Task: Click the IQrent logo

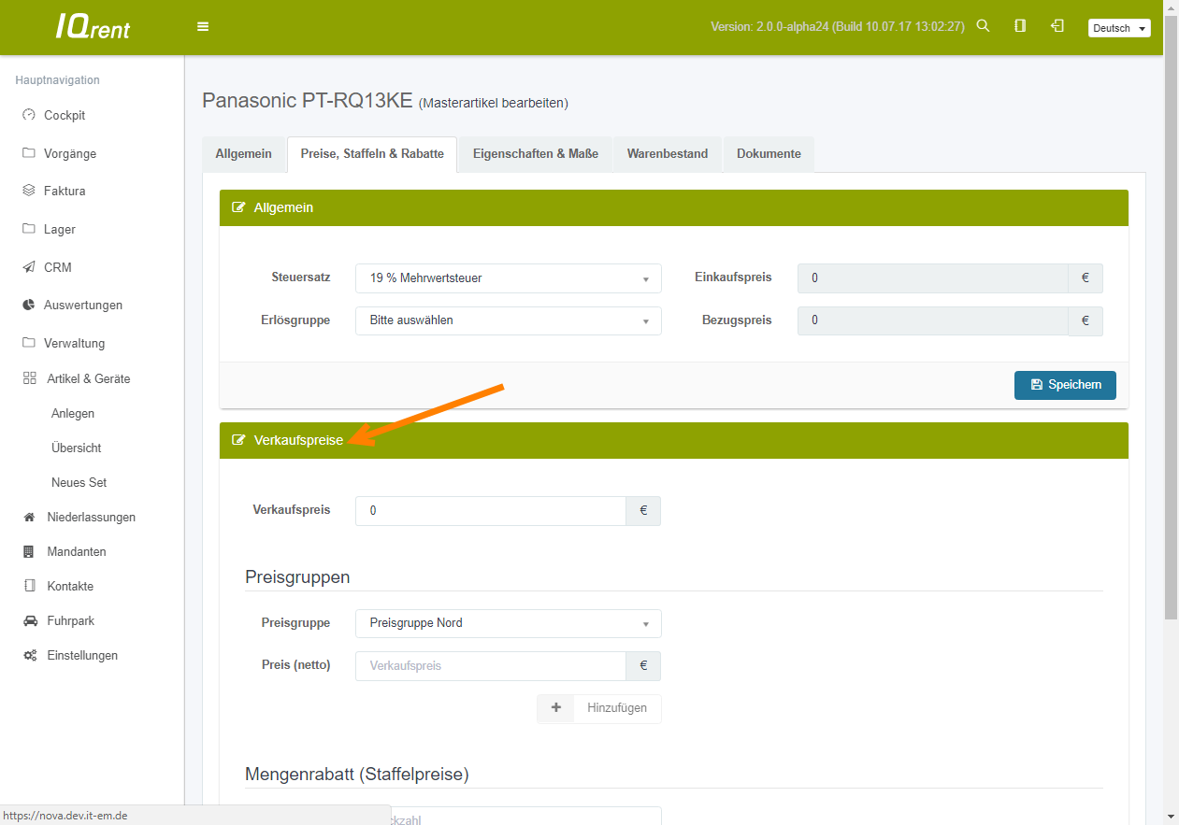Action: (x=93, y=27)
